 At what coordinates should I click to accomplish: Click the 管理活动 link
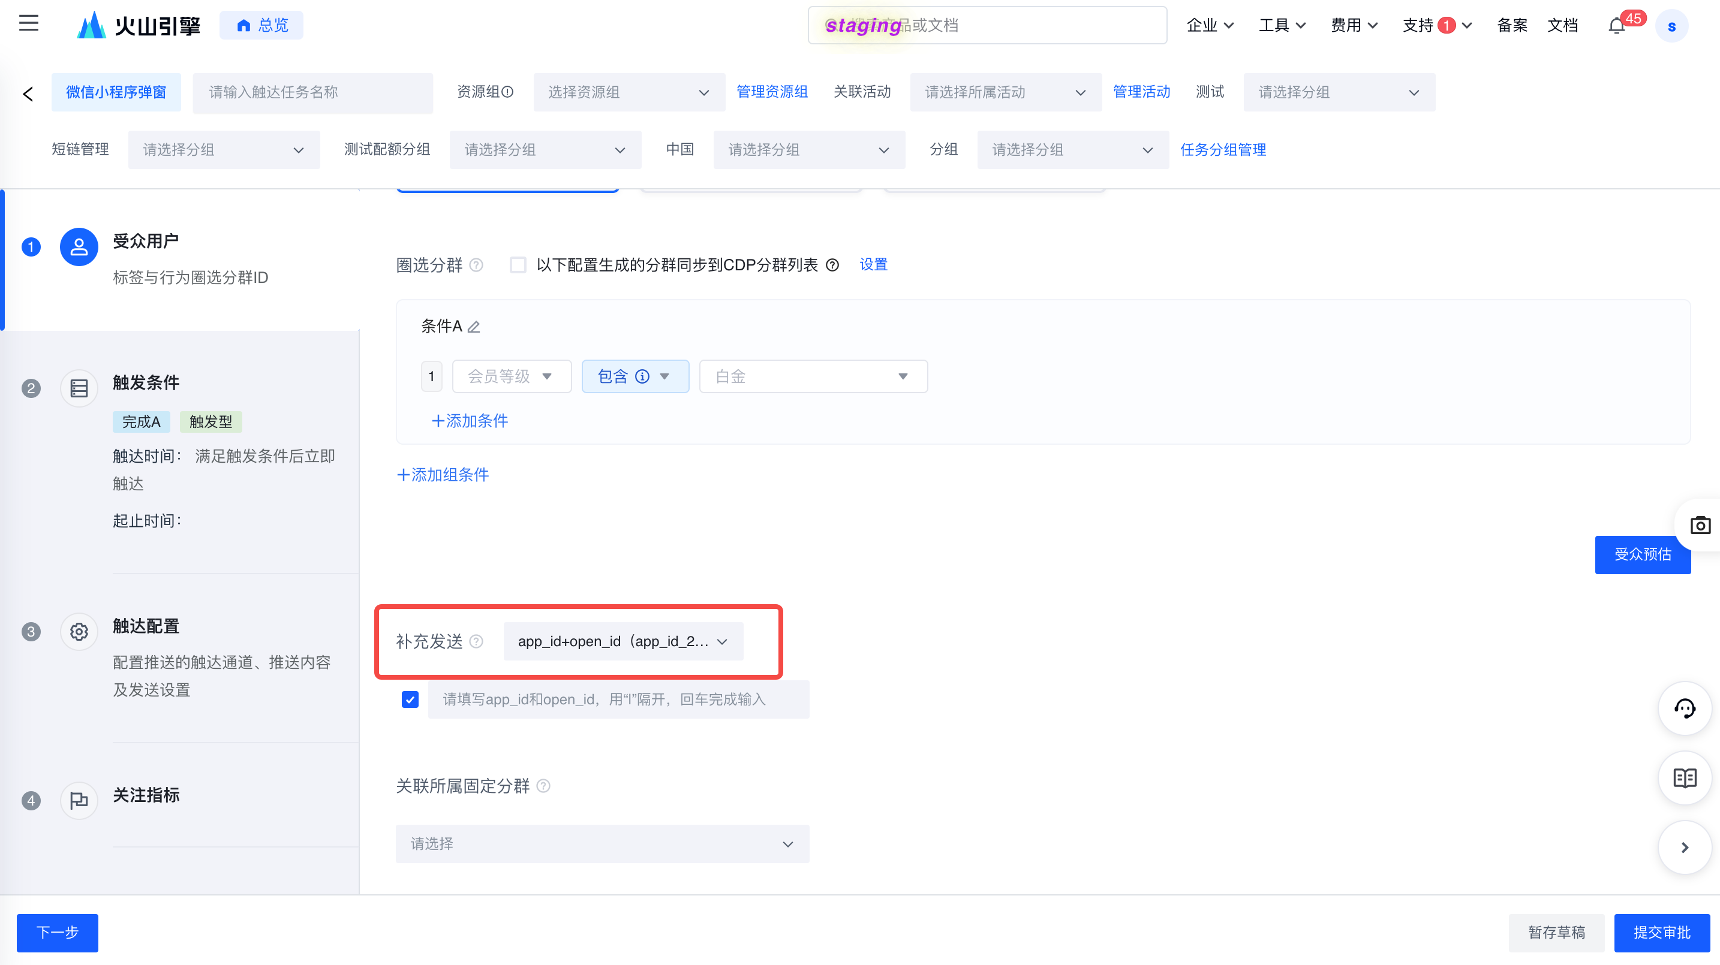pyautogui.click(x=1141, y=92)
